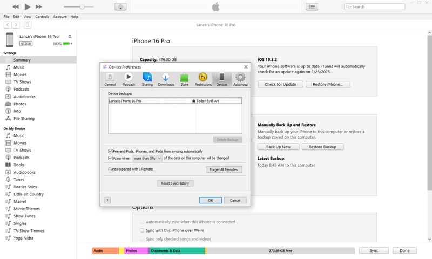This screenshot has width=432, height=259.
Task: Click OK in Devices Preferences
Action: [x=211, y=200]
